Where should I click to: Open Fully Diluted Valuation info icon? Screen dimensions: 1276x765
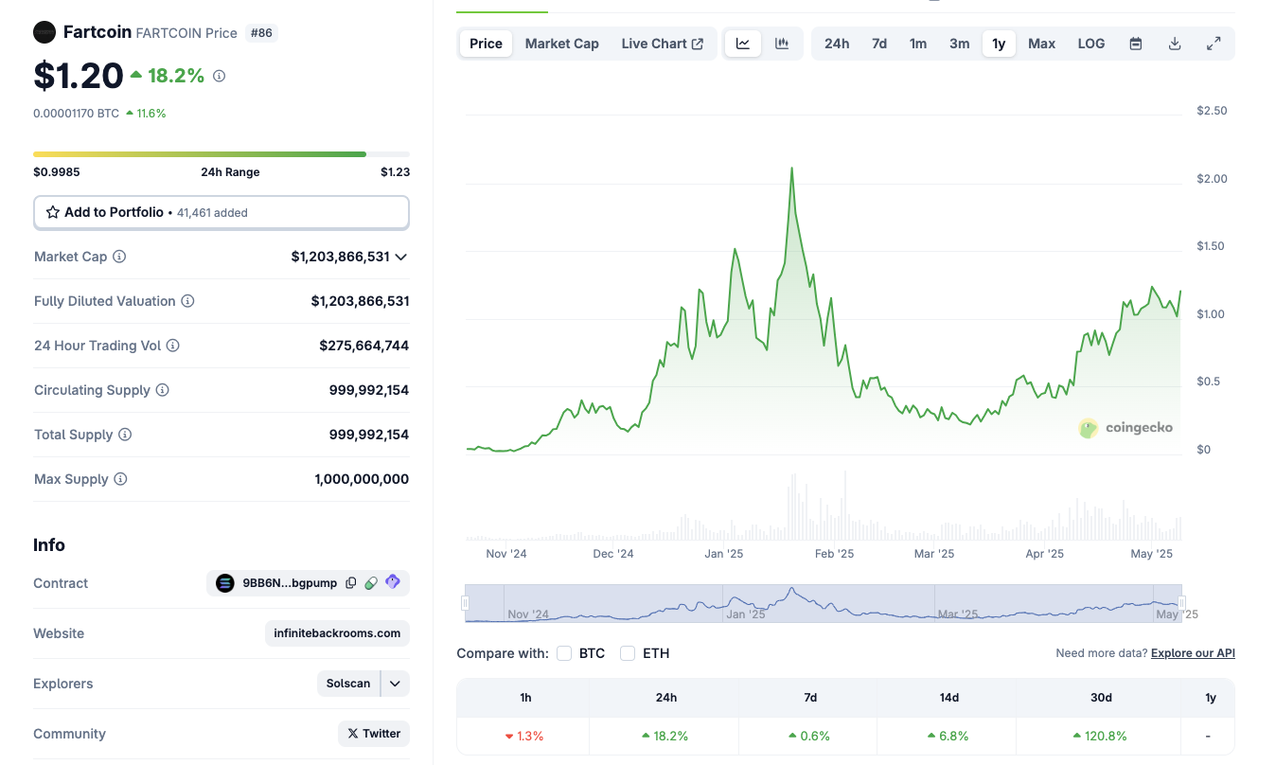point(187,301)
